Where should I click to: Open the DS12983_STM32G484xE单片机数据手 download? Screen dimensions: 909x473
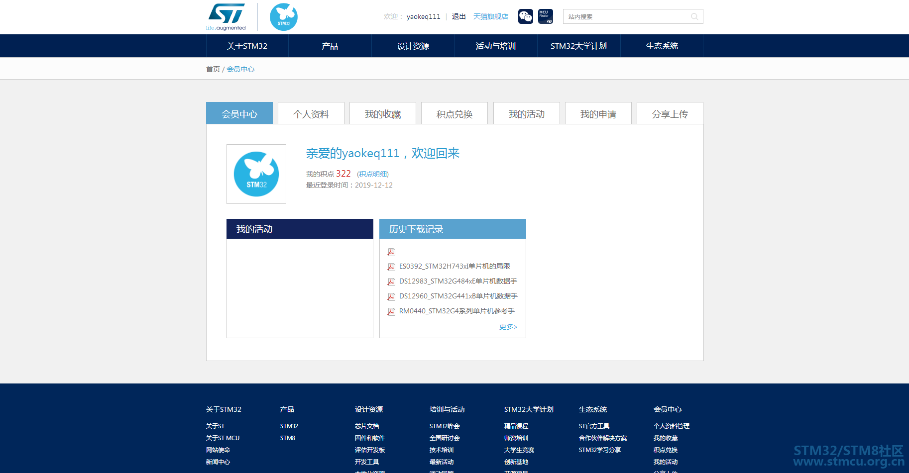[458, 282]
